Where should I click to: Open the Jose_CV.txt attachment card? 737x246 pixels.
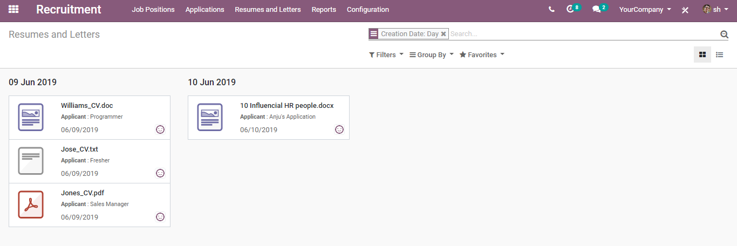(90, 161)
